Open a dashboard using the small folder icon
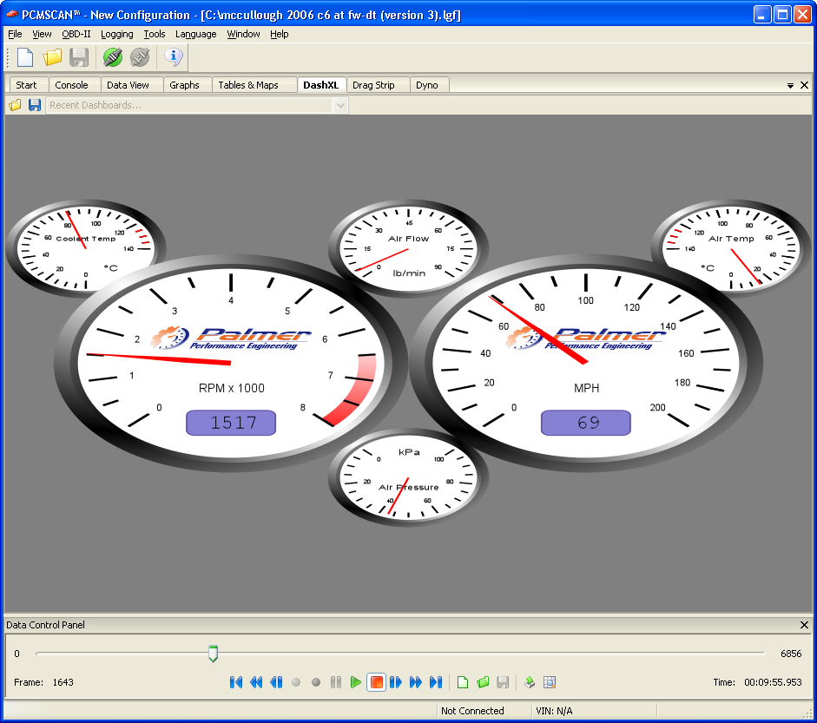This screenshot has height=723, width=817. pyautogui.click(x=15, y=105)
